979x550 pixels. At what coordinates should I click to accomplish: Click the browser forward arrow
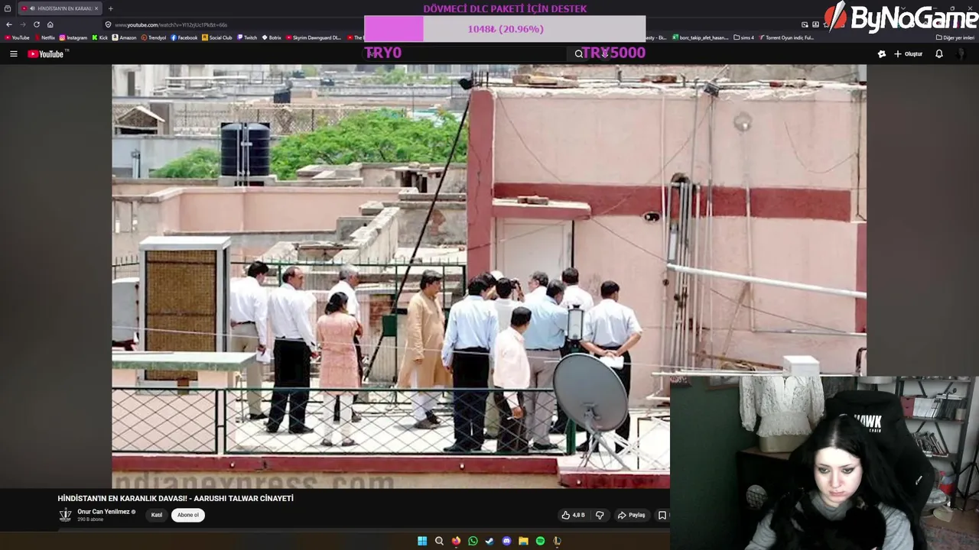(23, 24)
